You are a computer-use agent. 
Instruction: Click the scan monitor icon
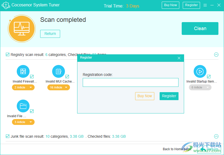[22, 28]
